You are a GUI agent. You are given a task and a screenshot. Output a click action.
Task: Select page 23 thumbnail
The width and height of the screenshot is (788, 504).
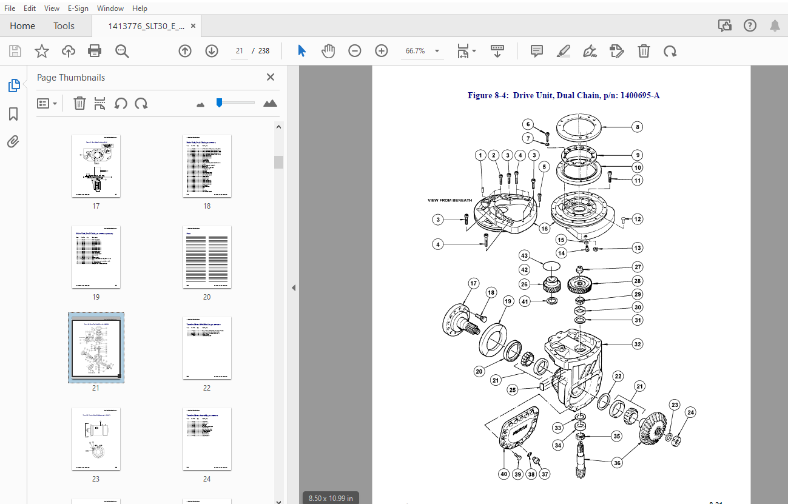(96, 439)
